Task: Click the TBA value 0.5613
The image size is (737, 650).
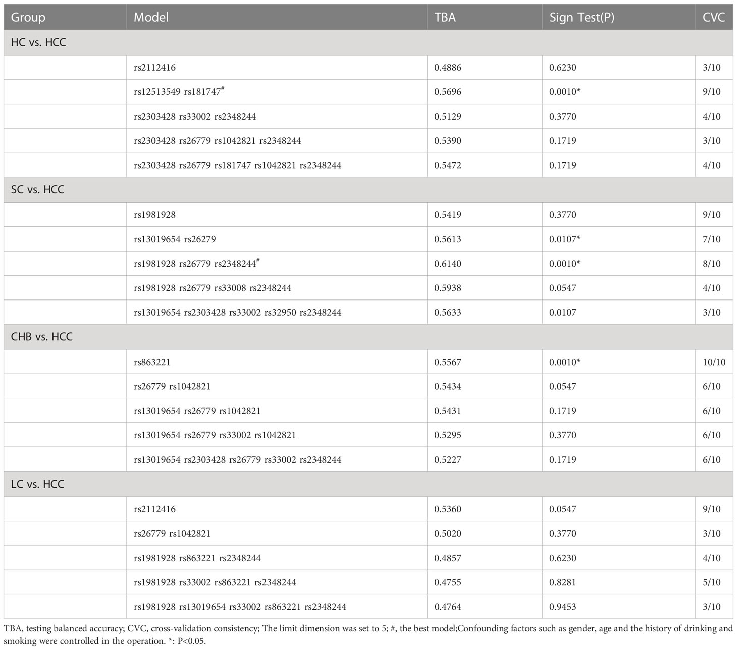Action: [448, 239]
